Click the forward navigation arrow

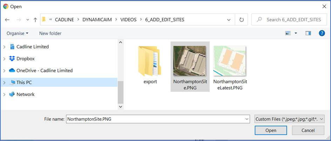[19, 20]
